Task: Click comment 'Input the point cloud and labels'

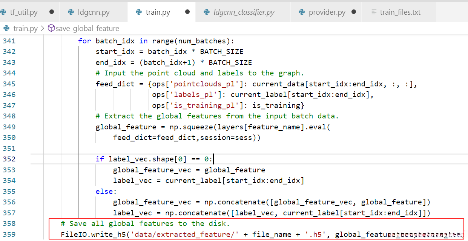Action: tap(199, 73)
